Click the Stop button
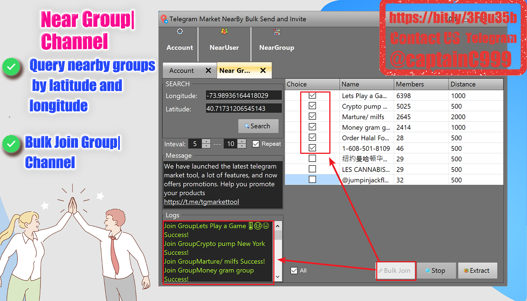 point(436,271)
